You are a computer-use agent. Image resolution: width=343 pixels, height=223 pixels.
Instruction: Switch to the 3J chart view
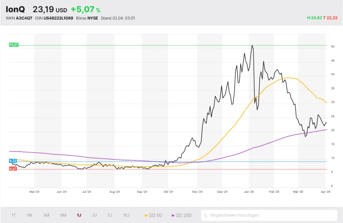point(94,215)
